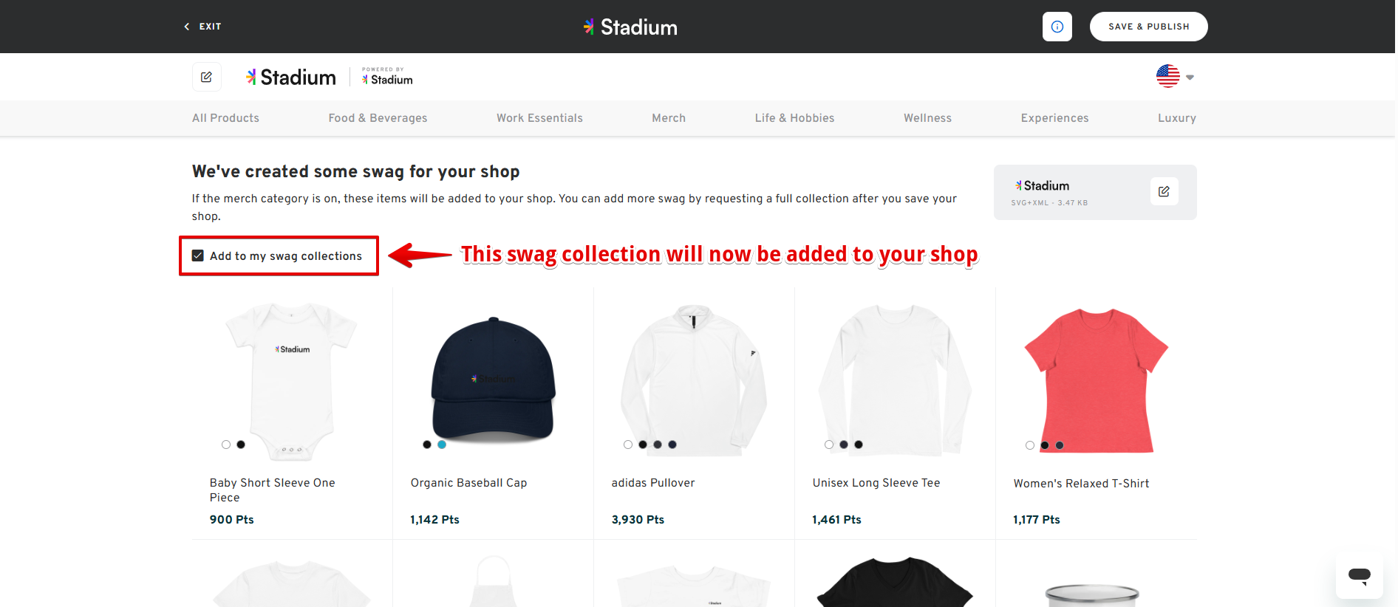Select white color for Women's Relaxed T-Shirt

click(1030, 445)
